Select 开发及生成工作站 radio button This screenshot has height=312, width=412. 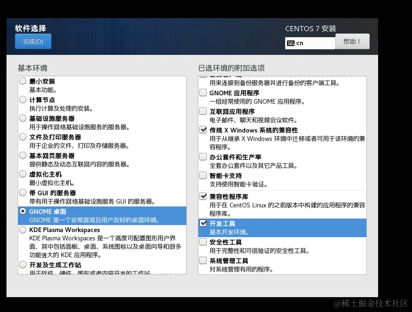click(23, 265)
